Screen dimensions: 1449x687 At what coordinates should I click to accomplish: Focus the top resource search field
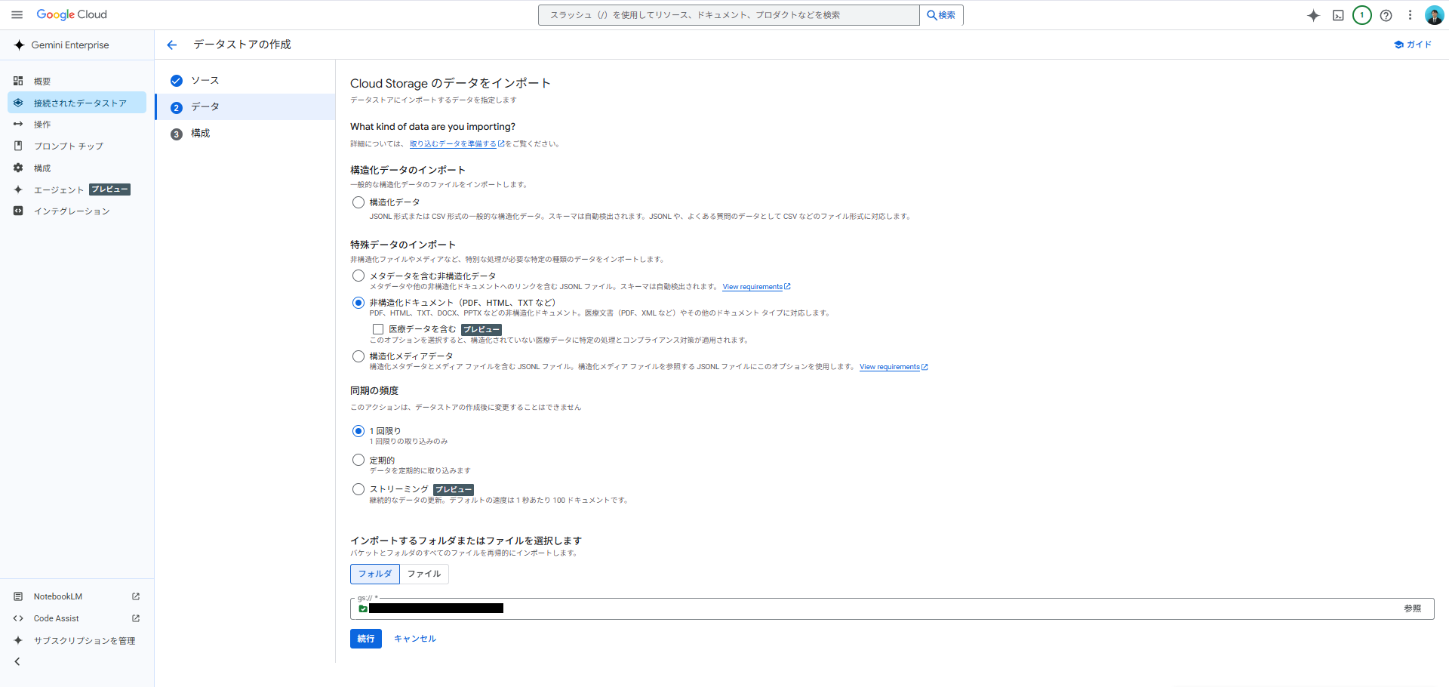[x=728, y=15]
